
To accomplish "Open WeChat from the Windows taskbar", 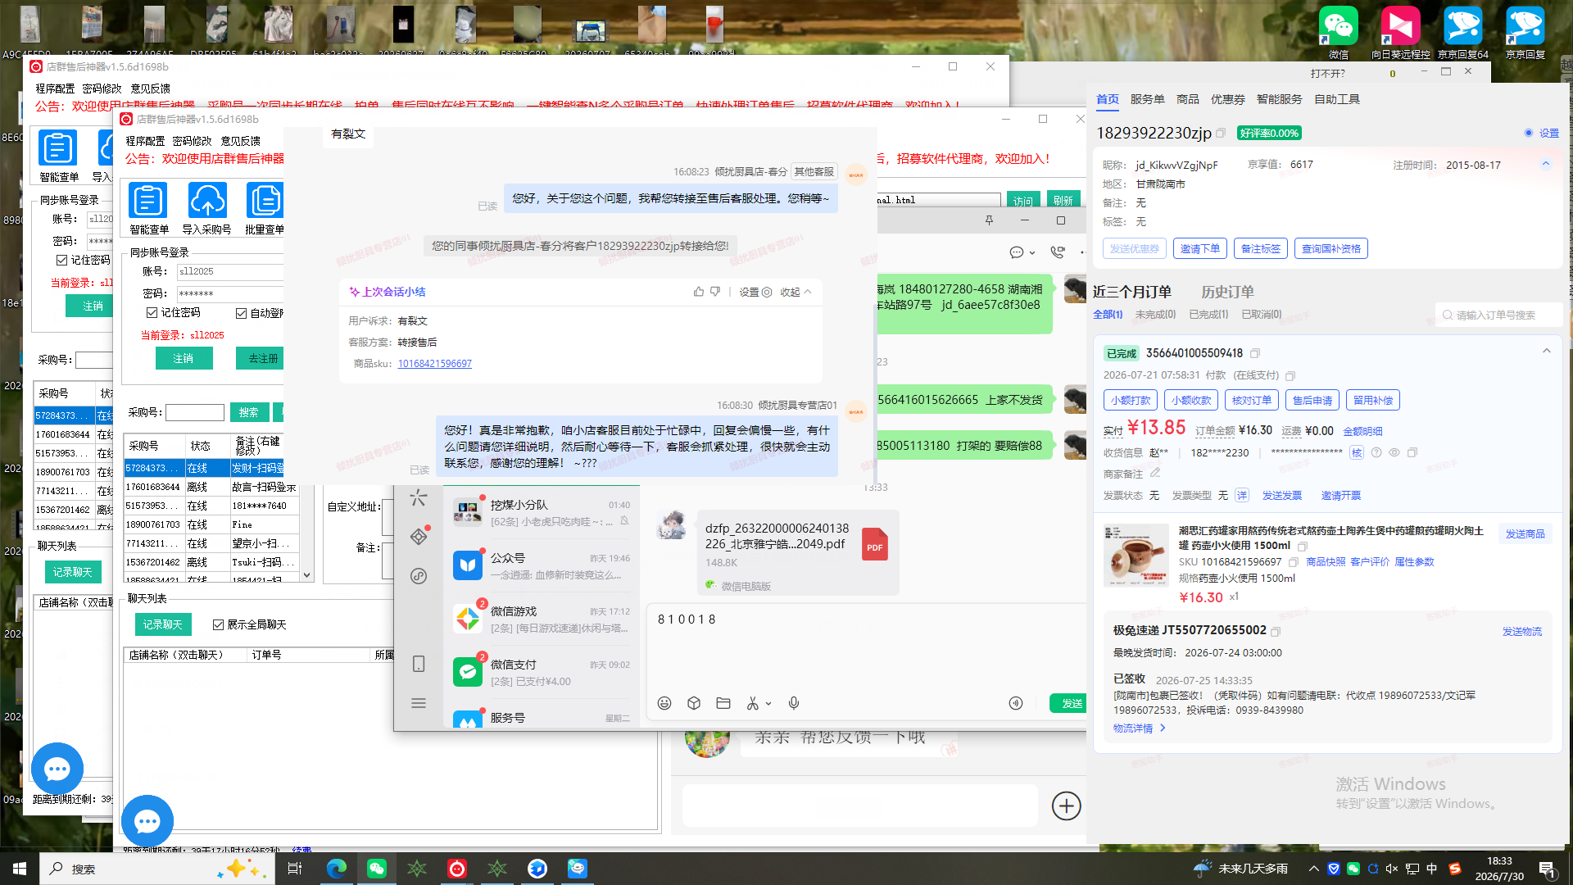I will [377, 869].
